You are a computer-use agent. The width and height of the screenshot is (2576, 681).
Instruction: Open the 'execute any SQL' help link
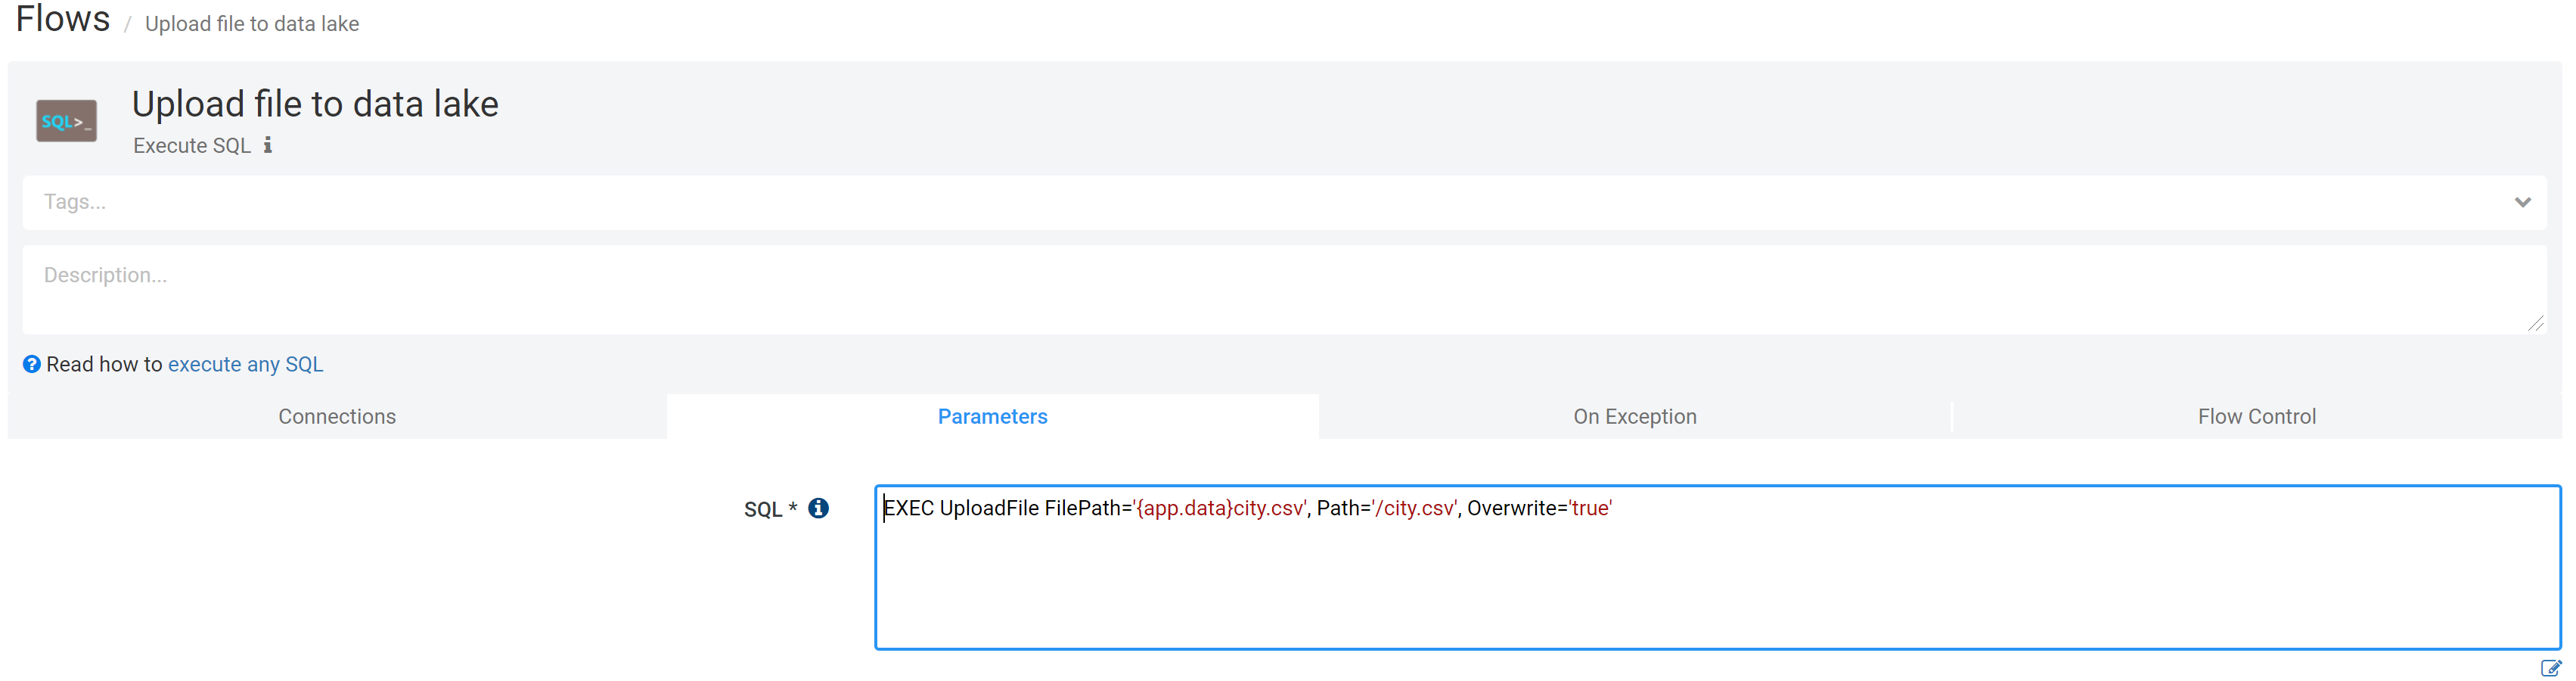click(x=245, y=365)
